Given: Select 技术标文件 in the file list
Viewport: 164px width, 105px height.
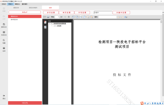Looking at the screenshot, I should pyautogui.click(x=14, y=19).
